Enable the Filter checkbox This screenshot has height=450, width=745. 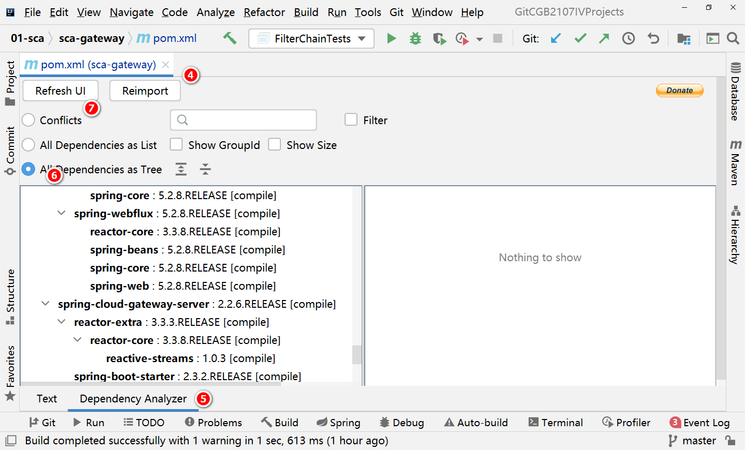pyautogui.click(x=351, y=120)
